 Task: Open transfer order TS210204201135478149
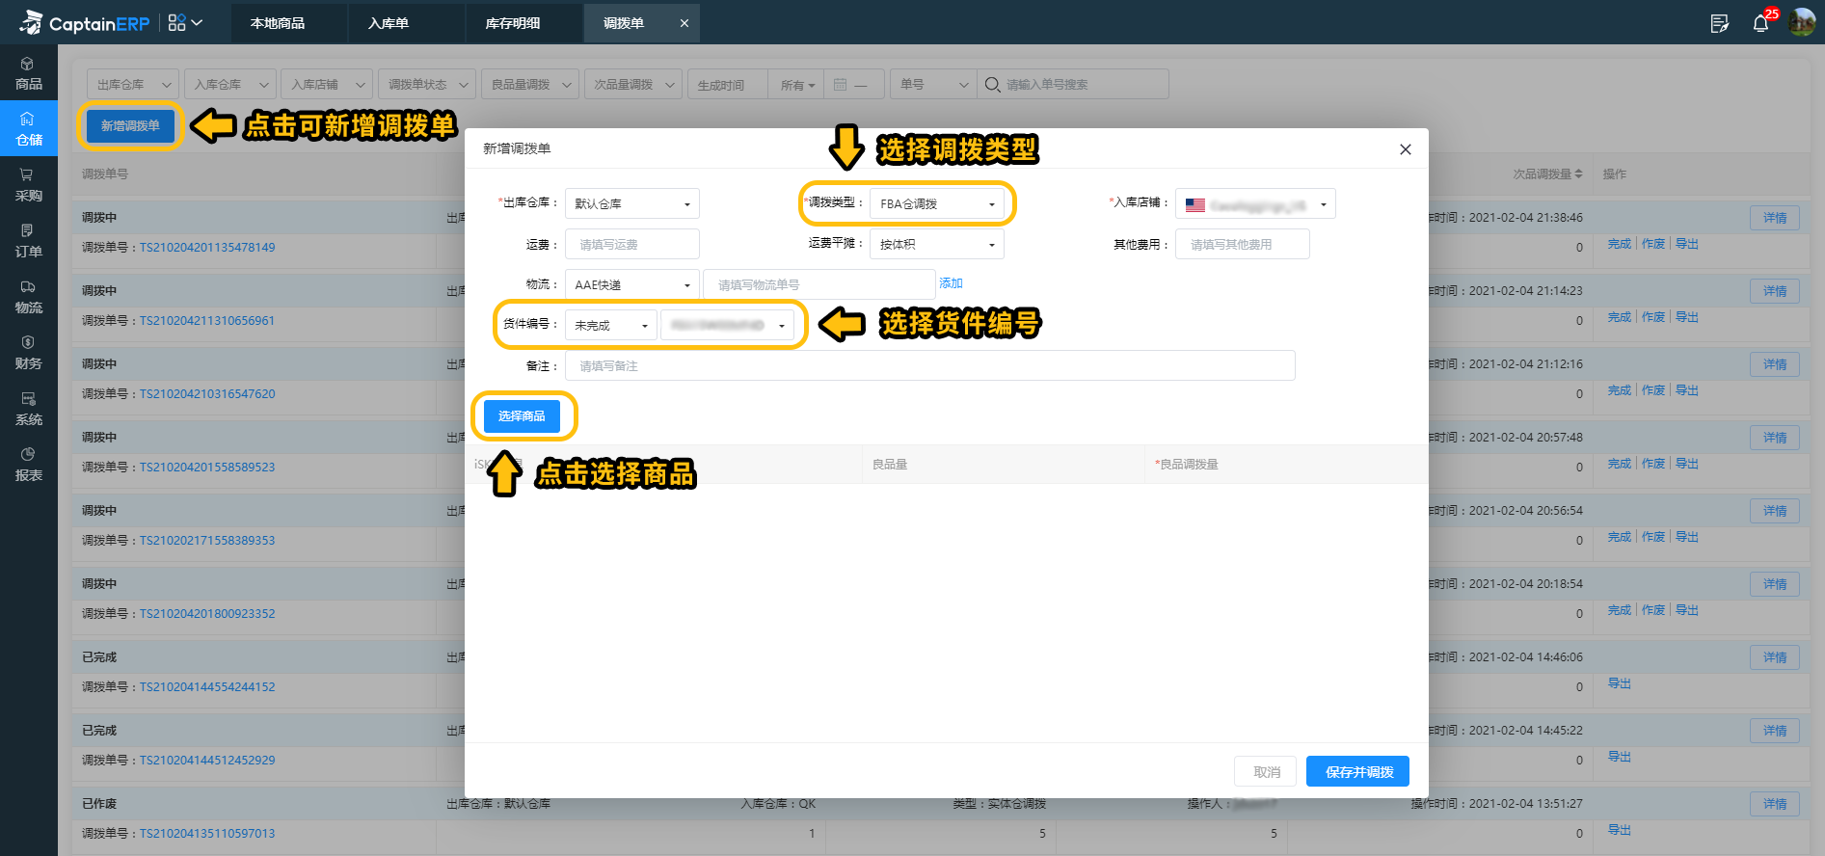click(x=207, y=247)
